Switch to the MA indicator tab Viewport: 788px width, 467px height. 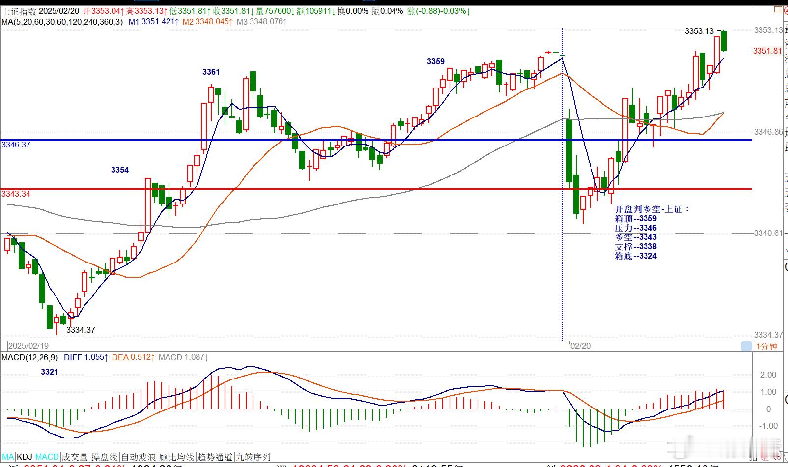[8, 457]
